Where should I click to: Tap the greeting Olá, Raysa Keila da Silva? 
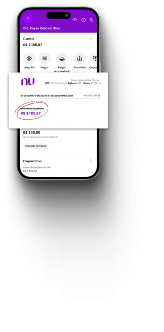click(42, 28)
